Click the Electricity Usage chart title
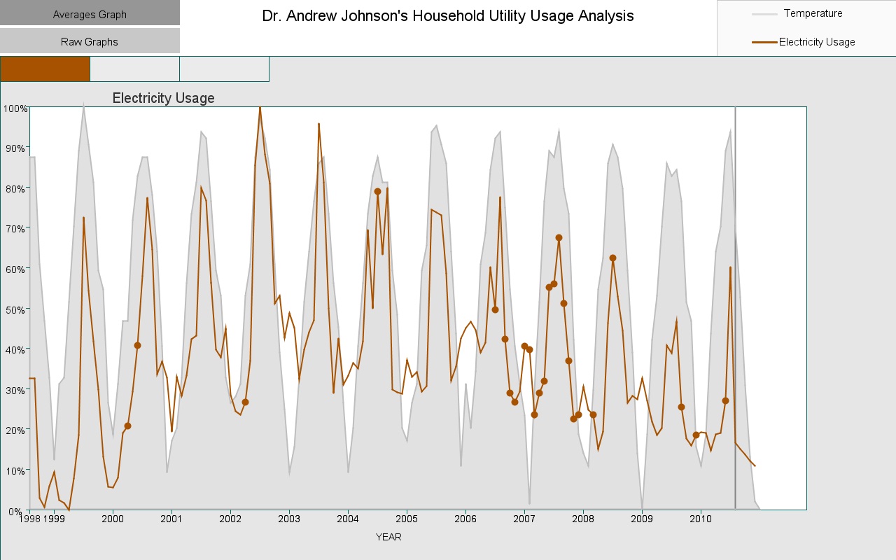Screen dimensions: 896x560 [164, 98]
